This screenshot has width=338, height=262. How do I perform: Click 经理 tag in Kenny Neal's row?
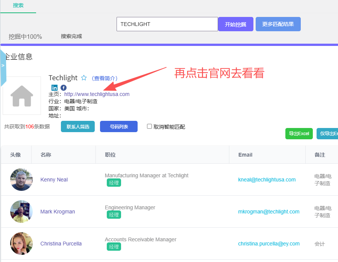click(x=114, y=183)
